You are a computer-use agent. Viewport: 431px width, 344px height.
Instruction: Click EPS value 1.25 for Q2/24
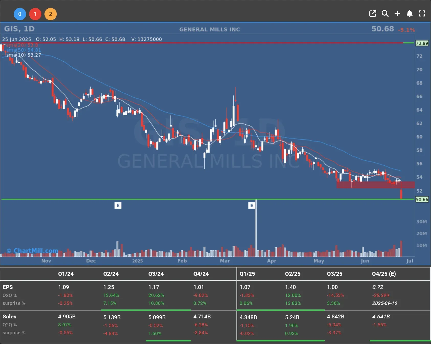[x=109, y=287]
